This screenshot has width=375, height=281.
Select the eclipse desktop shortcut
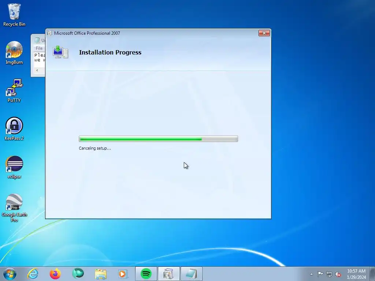click(14, 167)
